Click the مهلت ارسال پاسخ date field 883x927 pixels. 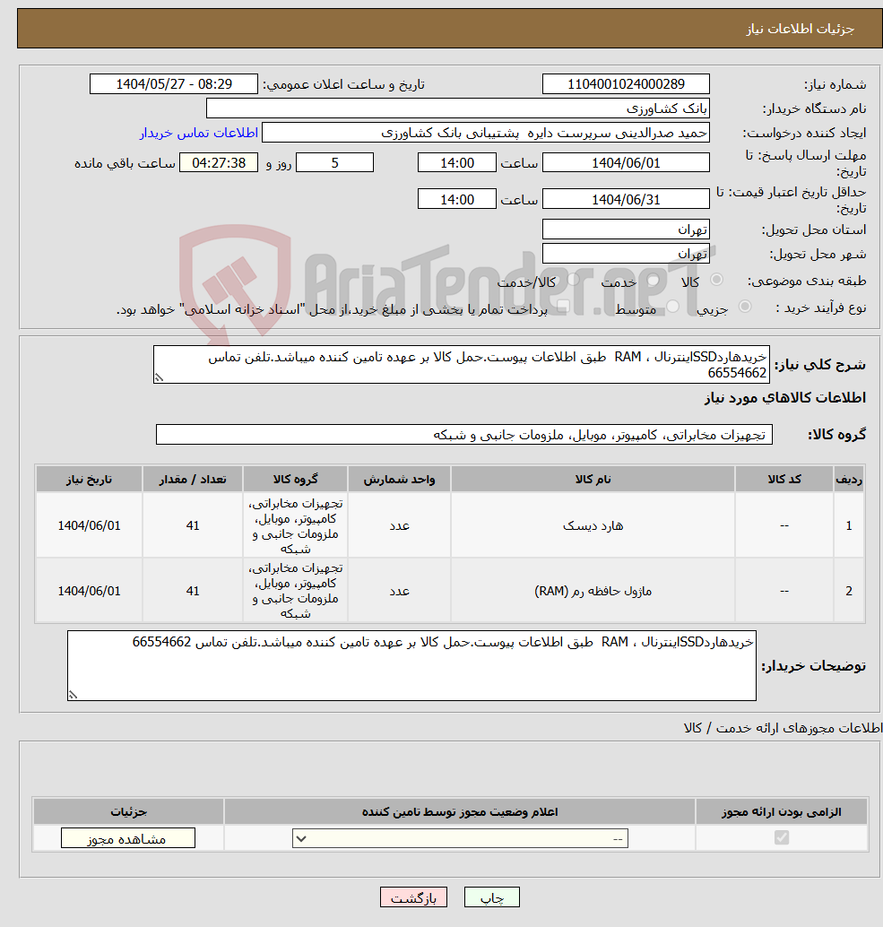(625, 162)
